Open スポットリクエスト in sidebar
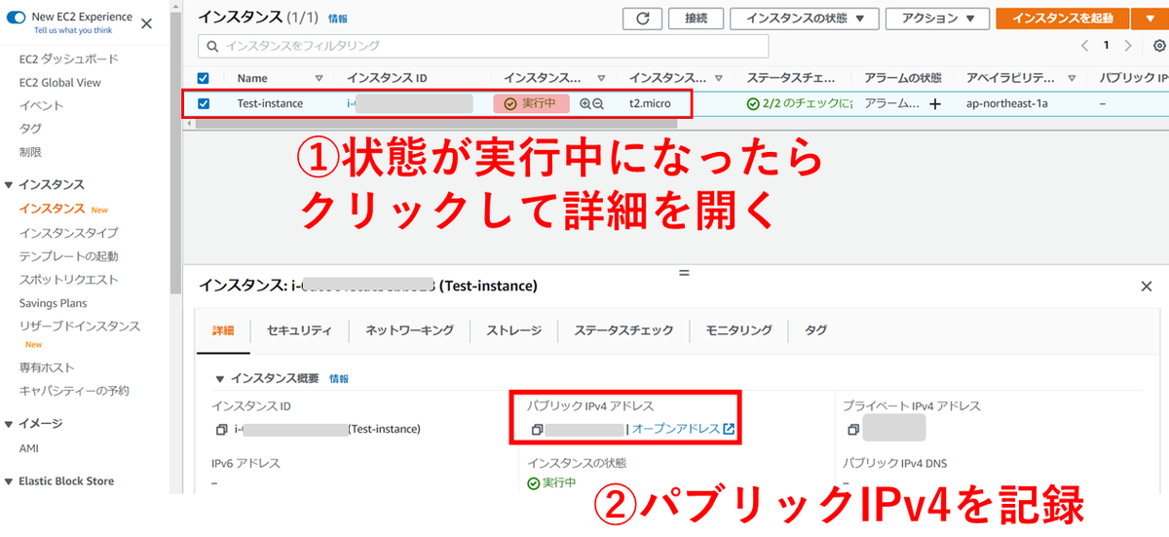 68,280
